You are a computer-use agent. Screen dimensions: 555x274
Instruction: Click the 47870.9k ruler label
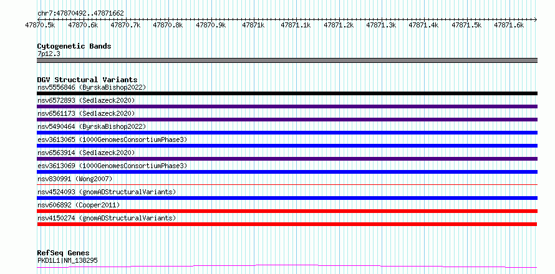211,25
